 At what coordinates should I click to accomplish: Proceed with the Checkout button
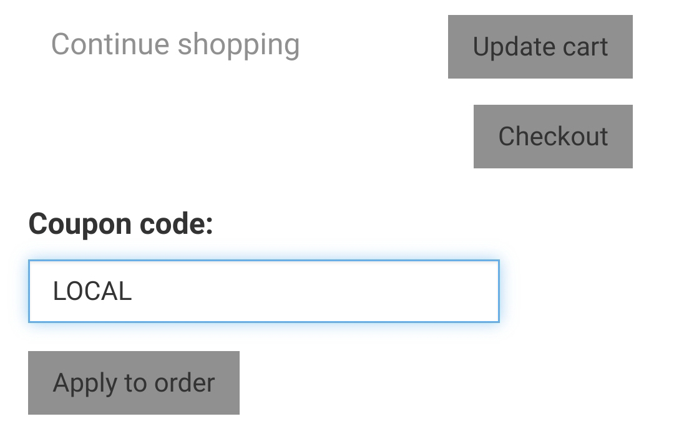pos(553,137)
